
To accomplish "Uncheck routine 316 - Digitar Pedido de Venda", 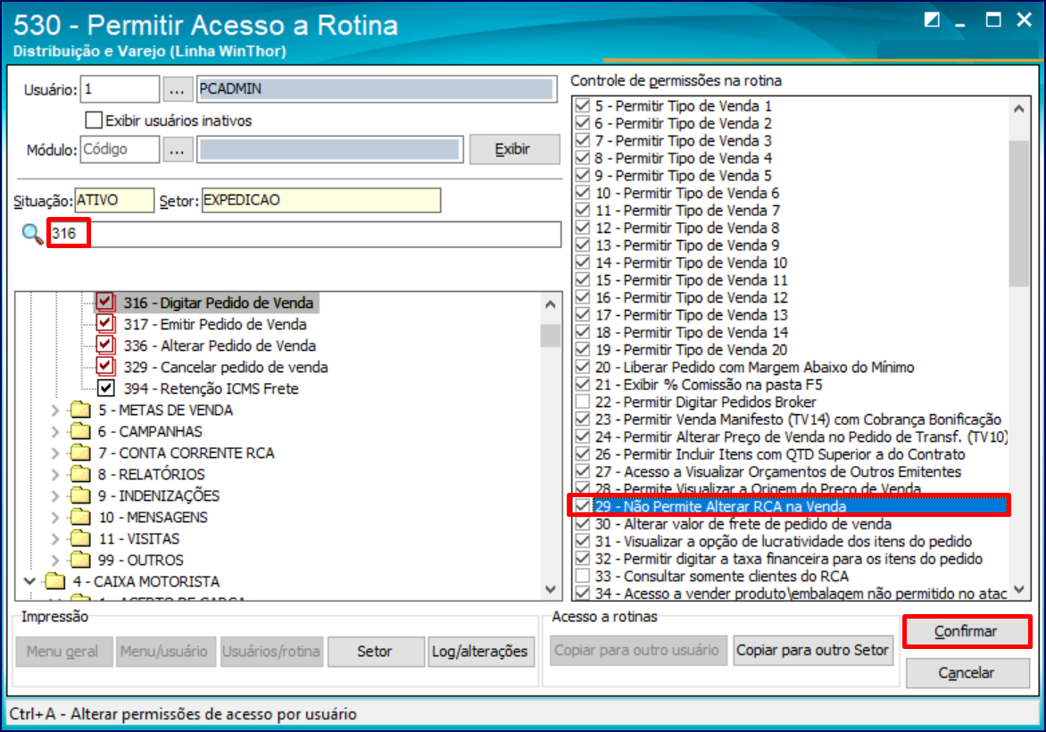I will (x=104, y=303).
